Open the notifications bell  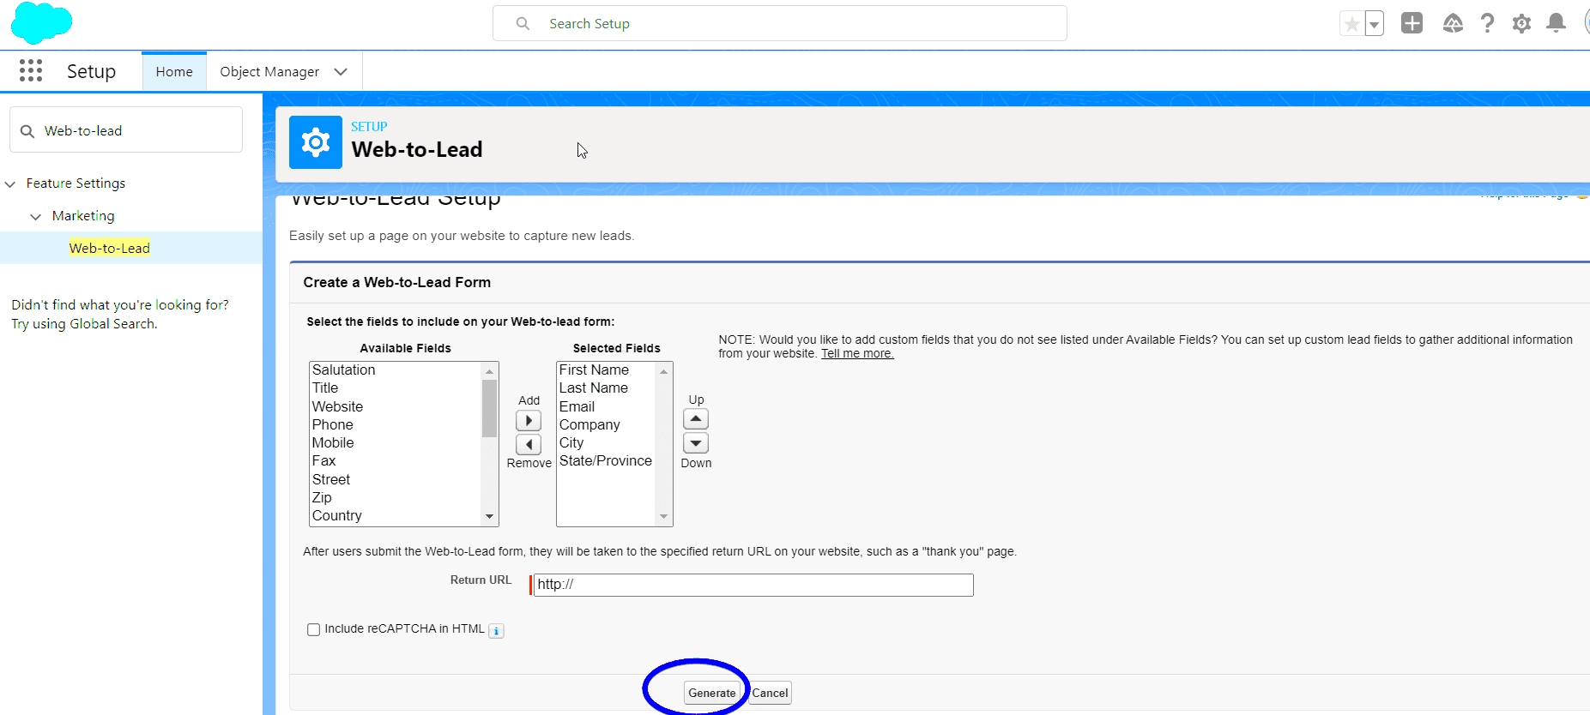click(x=1556, y=23)
